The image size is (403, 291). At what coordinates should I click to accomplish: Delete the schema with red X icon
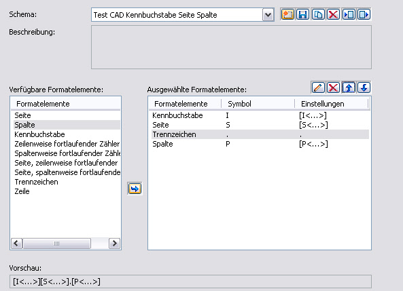[x=334, y=14]
